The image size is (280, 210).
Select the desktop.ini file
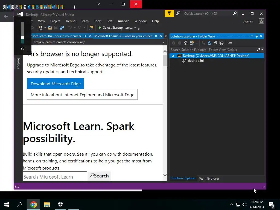point(196,61)
